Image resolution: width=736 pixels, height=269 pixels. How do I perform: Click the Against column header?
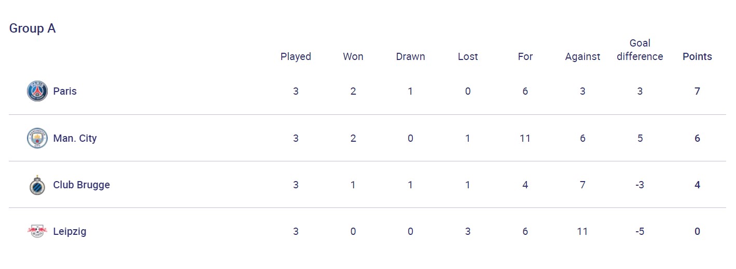[582, 56]
